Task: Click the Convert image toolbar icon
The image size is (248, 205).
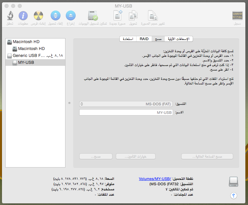Action: click(x=133, y=15)
